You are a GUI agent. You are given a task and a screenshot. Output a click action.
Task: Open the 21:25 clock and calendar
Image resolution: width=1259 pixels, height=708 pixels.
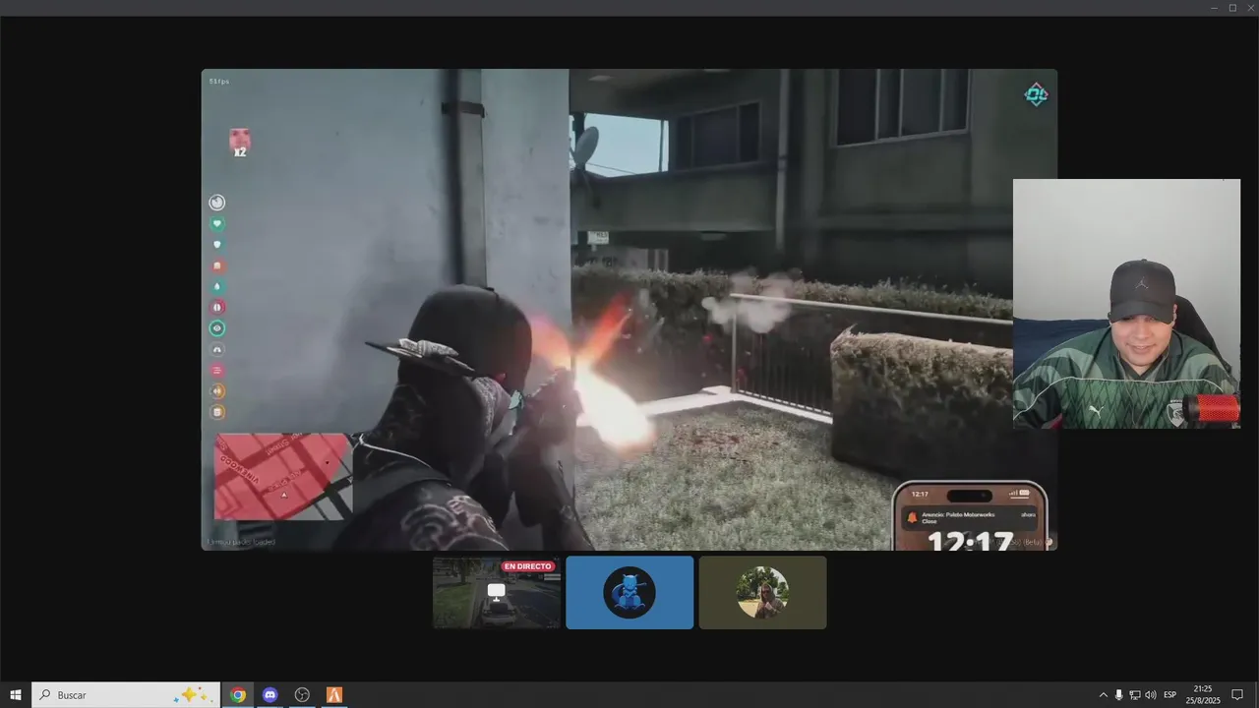[1202, 695]
